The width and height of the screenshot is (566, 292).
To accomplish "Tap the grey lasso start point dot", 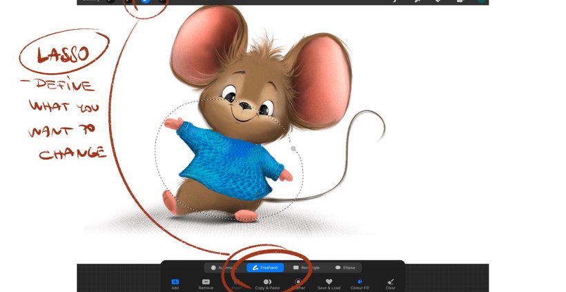I will [293, 148].
